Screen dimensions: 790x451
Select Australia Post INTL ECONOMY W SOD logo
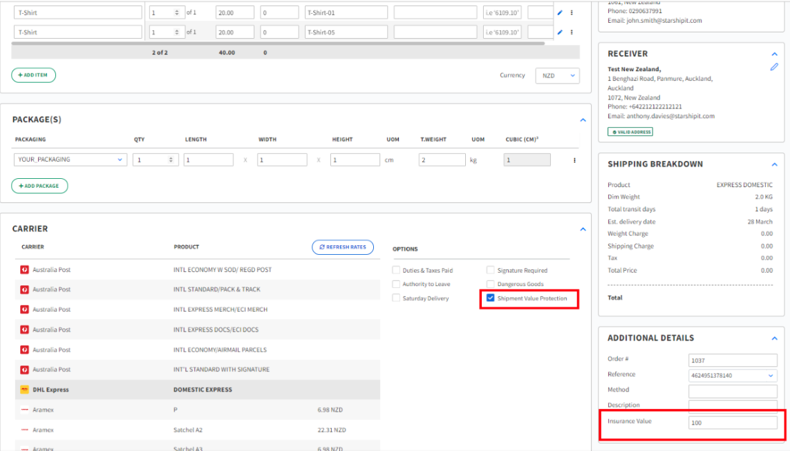[24, 270]
